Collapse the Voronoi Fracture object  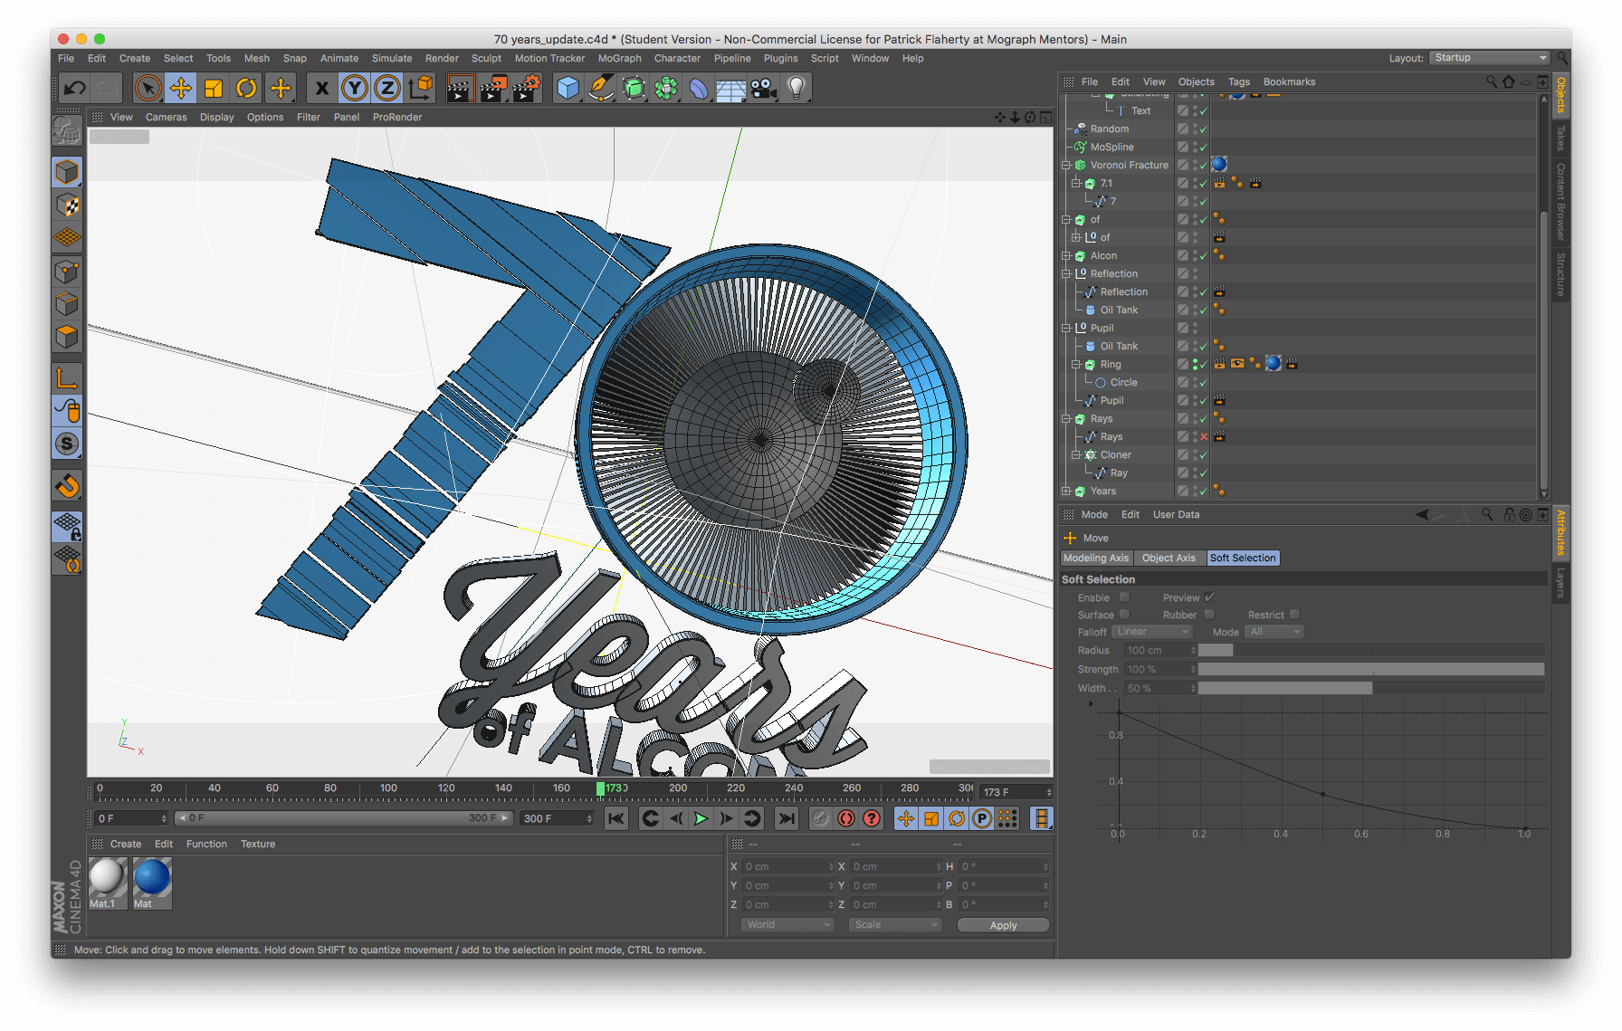pyautogui.click(x=1066, y=165)
